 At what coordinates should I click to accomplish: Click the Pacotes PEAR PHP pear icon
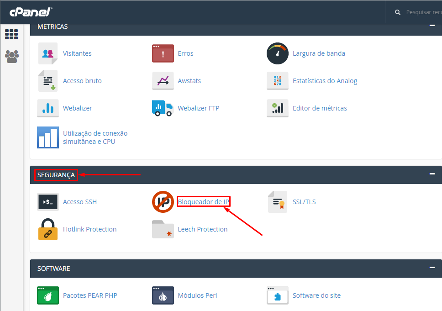(x=48, y=295)
